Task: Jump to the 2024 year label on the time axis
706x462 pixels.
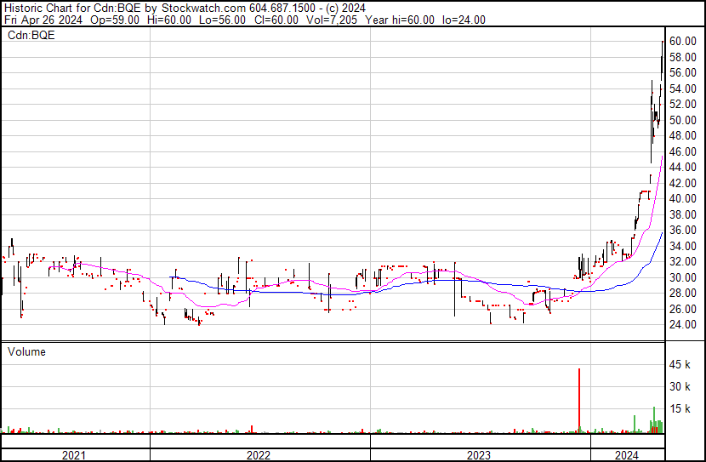Action: pyautogui.click(x=627, y=455)
